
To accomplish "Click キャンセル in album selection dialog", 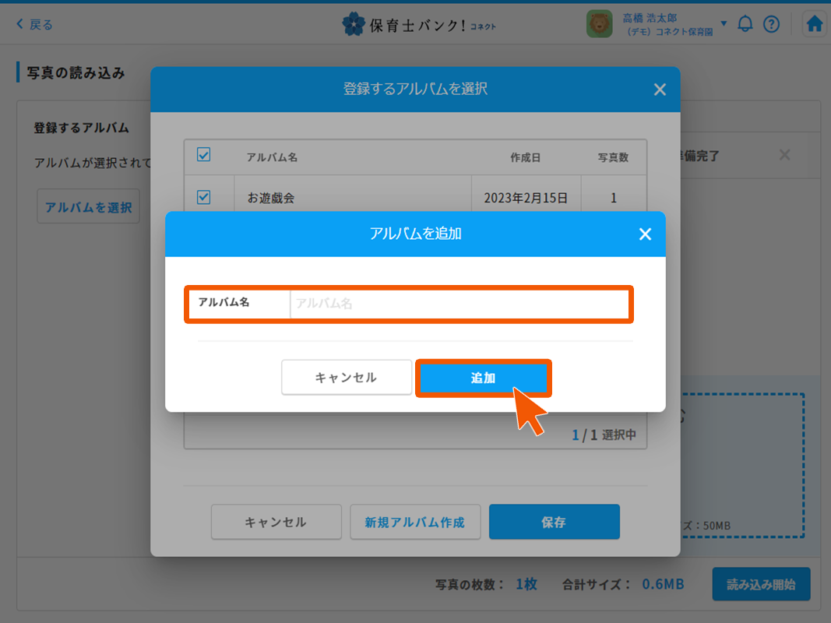I will [x=276, y=523].
